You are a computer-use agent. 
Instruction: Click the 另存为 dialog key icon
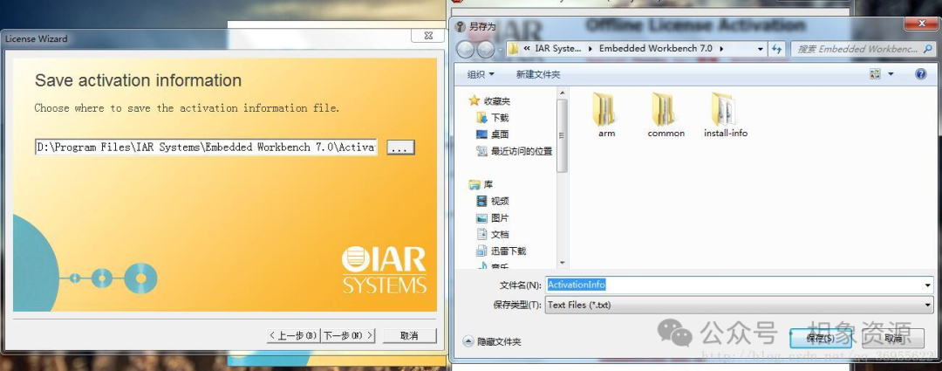461,26
